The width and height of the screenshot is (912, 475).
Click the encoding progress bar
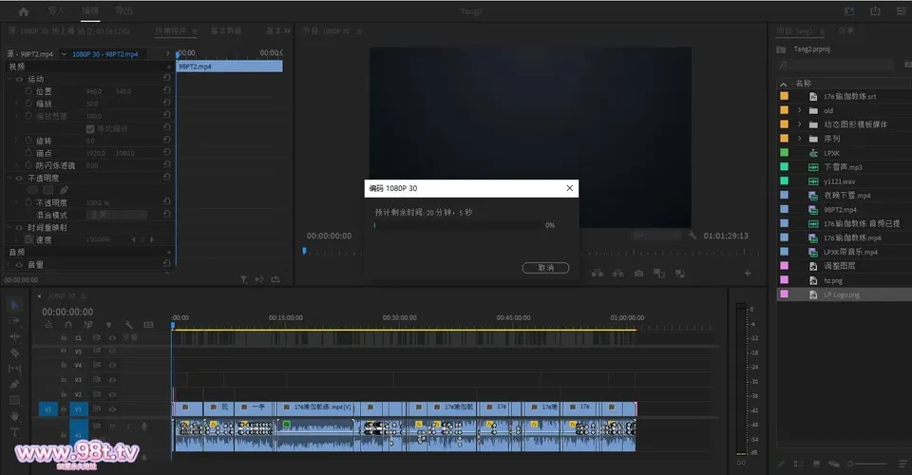pyautogui.click(x=457, y=225)
